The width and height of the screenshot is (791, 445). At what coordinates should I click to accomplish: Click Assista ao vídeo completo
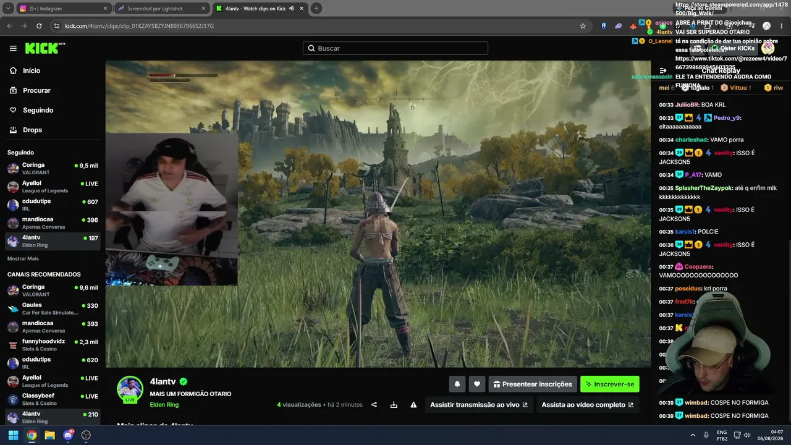point(588,405)
